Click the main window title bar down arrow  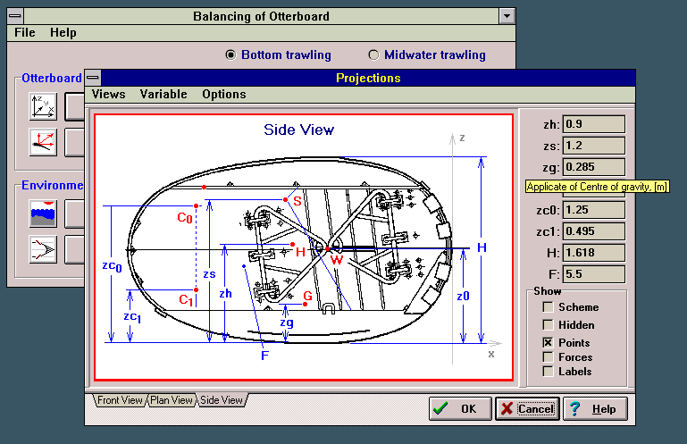pyautogui.click(x=507, y=16)
